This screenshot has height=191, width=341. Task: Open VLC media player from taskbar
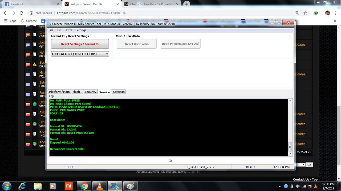pos(100,186)
